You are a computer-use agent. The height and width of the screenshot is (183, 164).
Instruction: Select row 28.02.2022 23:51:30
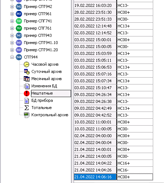(113, 12)
